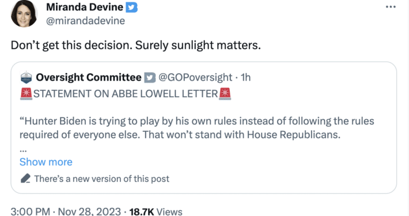Click the right siren emoji
The width and height of the screenshot is (409, 216).
tap(225, 94)
